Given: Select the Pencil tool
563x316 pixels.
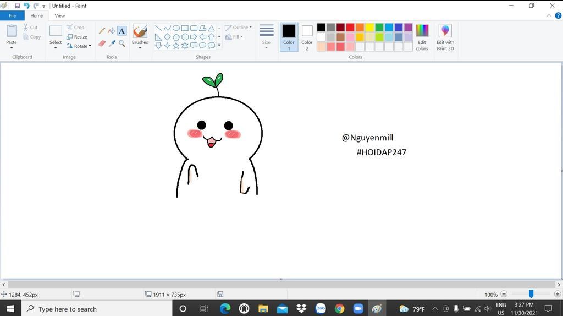Looking at the screenshot, I should 102,31.
